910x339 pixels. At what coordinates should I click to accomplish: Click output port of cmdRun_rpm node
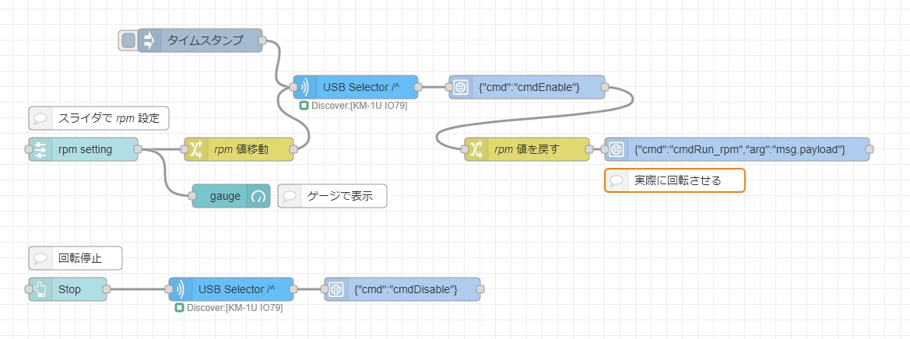870,149
